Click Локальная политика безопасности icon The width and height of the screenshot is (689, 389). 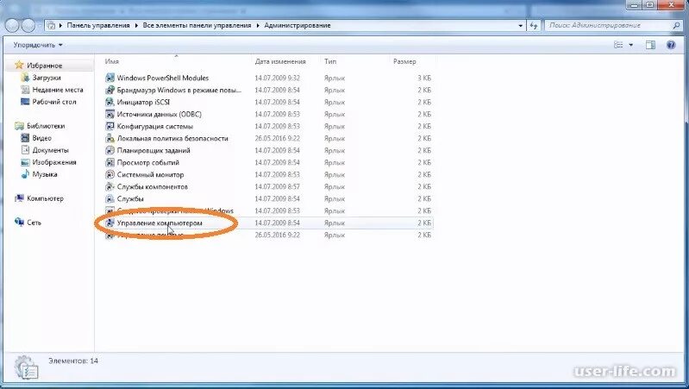coord(110,139)
